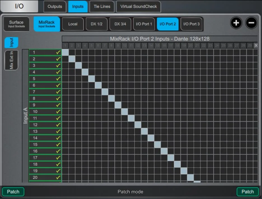The width and height of the screenshot is (262, 199).
Task: Select input channel 9 row
Action: [x=45, y=105]
